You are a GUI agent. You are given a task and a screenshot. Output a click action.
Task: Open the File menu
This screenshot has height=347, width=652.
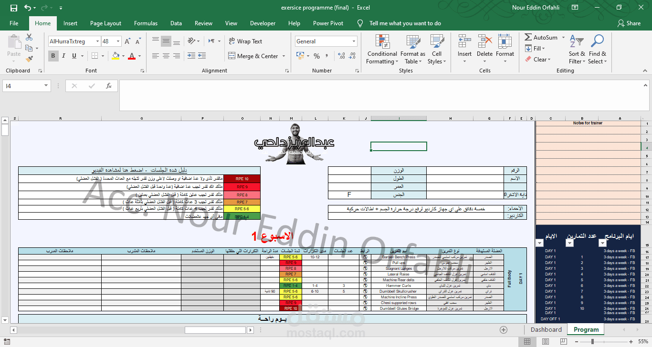pos(14,23)
